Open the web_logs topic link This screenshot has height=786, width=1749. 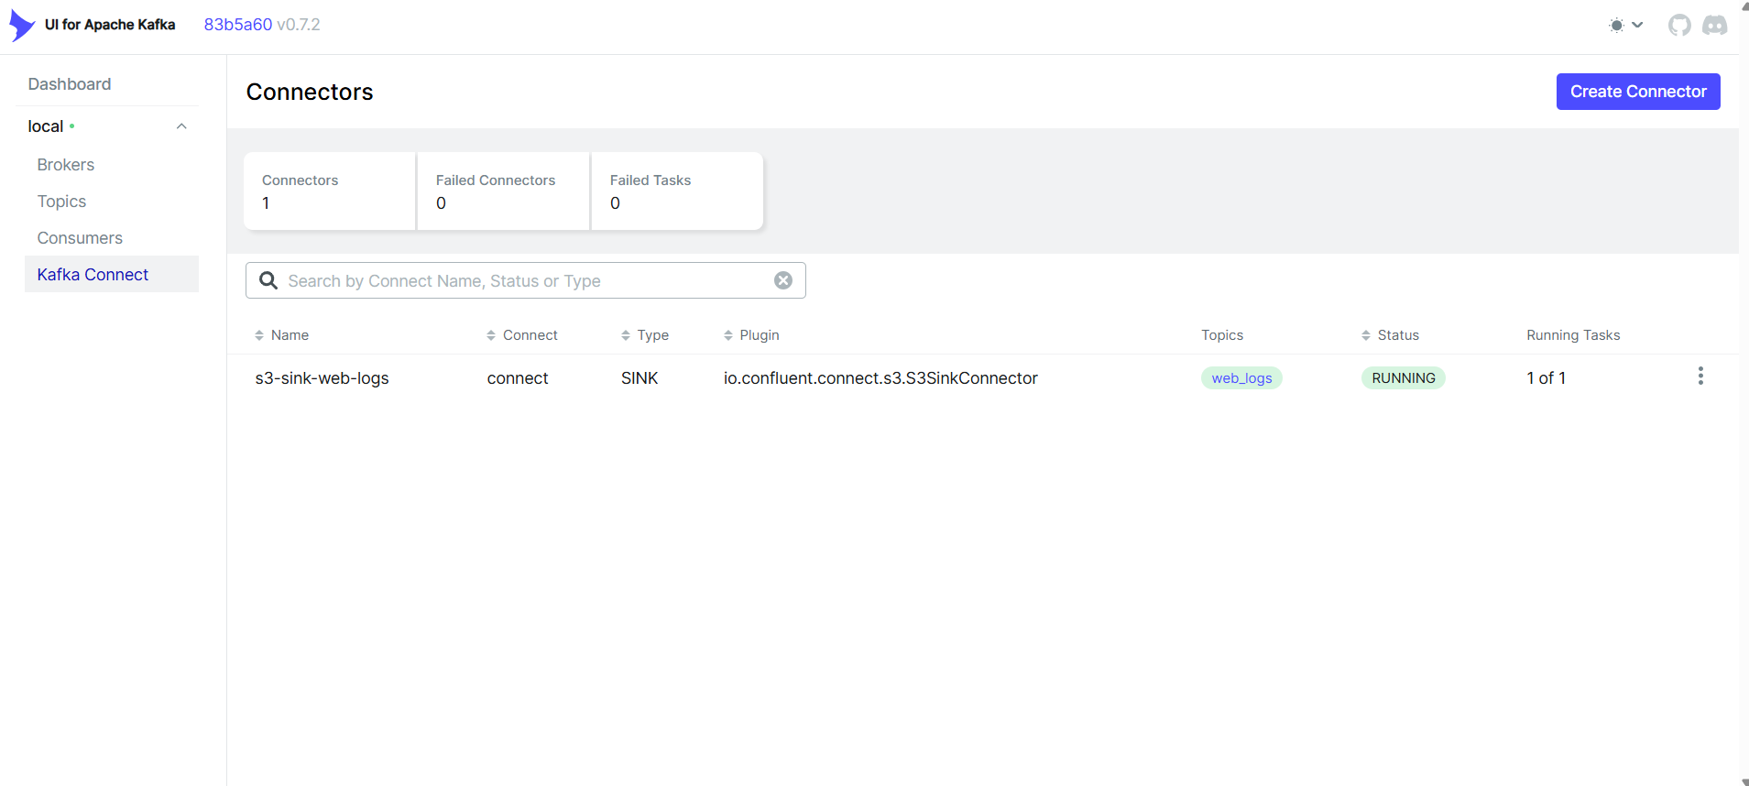point(1241,378)
